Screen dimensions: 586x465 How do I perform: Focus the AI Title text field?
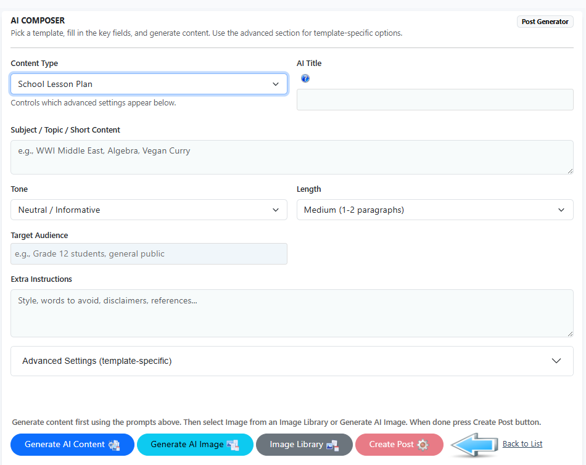pyautogui.click(x=435, y=99)
